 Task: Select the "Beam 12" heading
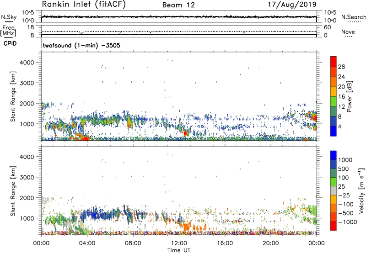pyautogui.click(x=178, y=5)
